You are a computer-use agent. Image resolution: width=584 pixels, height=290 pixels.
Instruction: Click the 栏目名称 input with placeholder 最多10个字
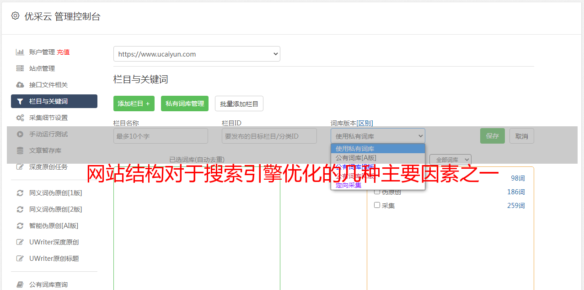point(161,136)
